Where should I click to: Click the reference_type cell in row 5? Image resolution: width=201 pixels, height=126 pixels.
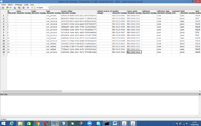(164, 27)
